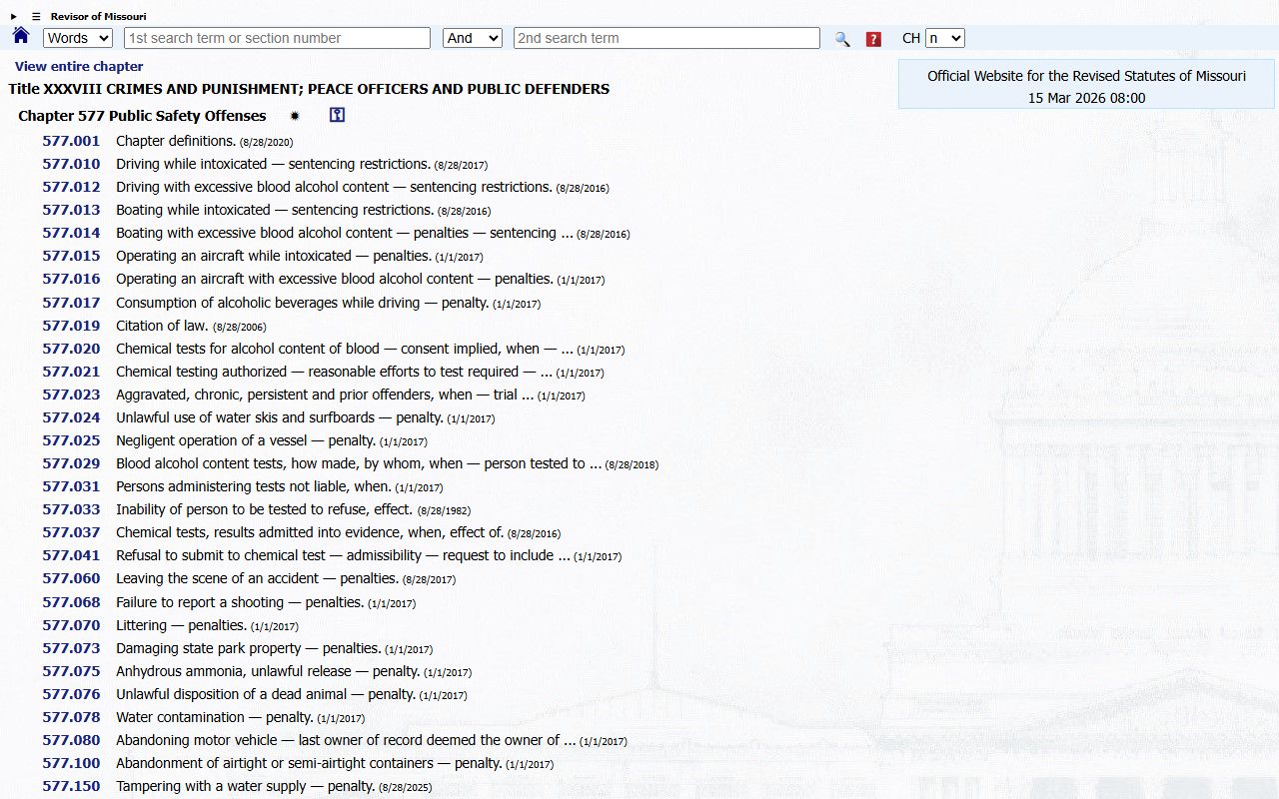Open section 577.070 Littering

tap(71, 625)
